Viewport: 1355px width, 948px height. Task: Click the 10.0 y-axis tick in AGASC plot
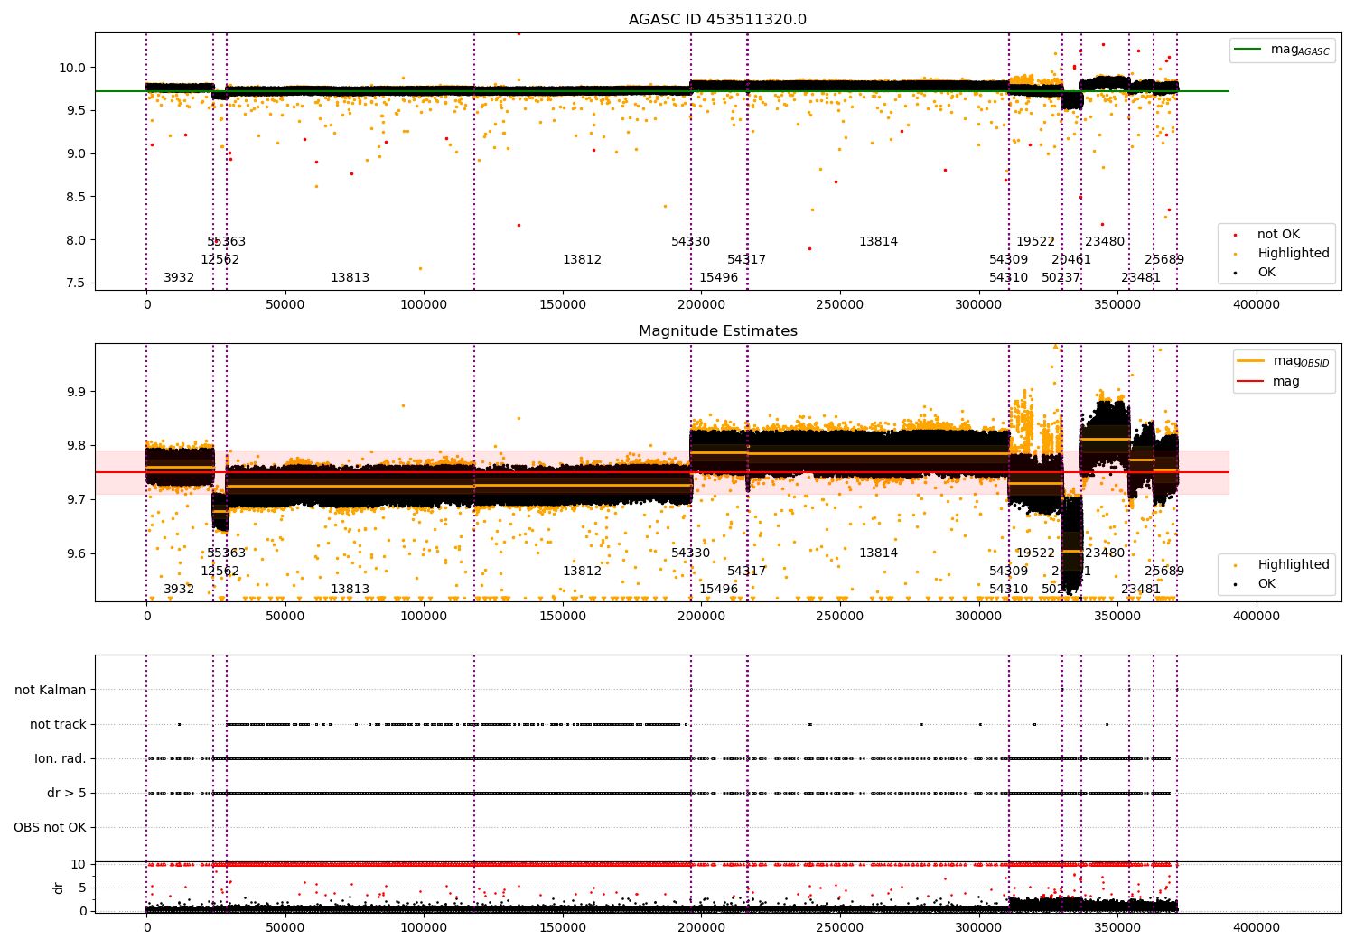73,68
